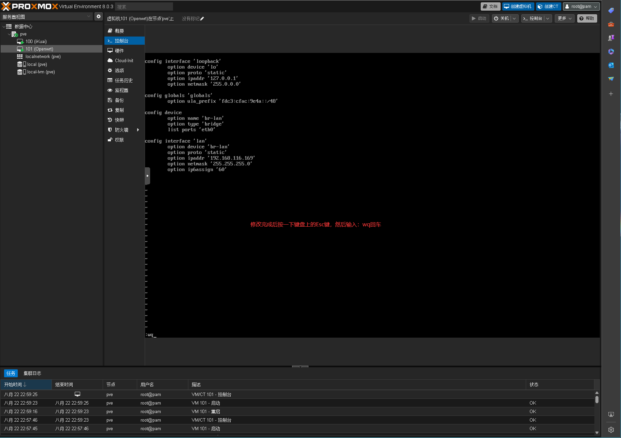Open the 监视器 monitor panel

121,90
